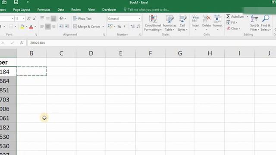This screenshot has height=155, width=276.
Task: Click the Orientation text rotation icon
Action: coord(61,18)
